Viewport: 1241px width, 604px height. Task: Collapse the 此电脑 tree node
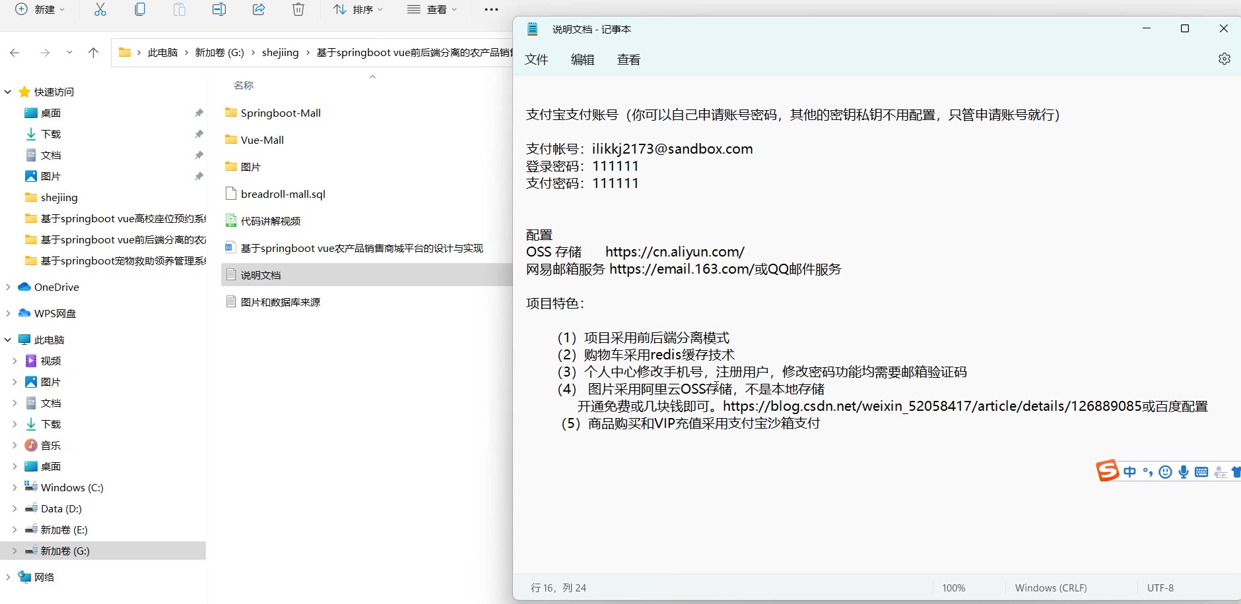tap(8, 340)
